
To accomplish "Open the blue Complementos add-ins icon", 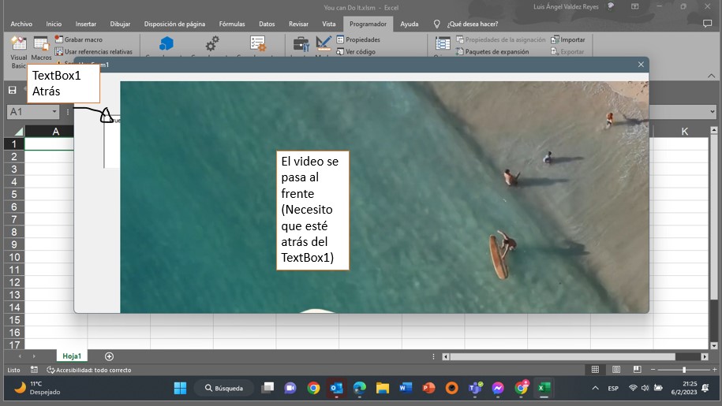I will 166,43.
